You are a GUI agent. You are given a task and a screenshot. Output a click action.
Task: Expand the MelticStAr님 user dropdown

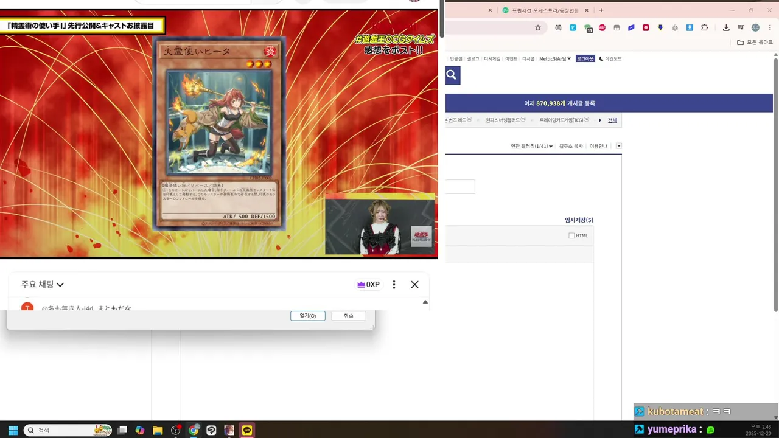[x=555, y=59]
